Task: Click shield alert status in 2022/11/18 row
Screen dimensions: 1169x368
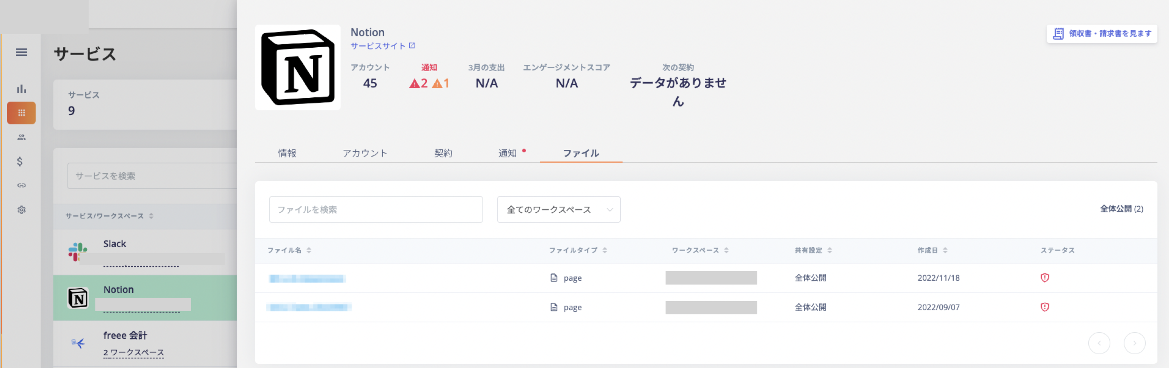Action: [1044, 278]
